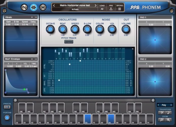Open the circular record-style view icon
The width and height of the screenshot is (176, 127).
pos(43,7)
